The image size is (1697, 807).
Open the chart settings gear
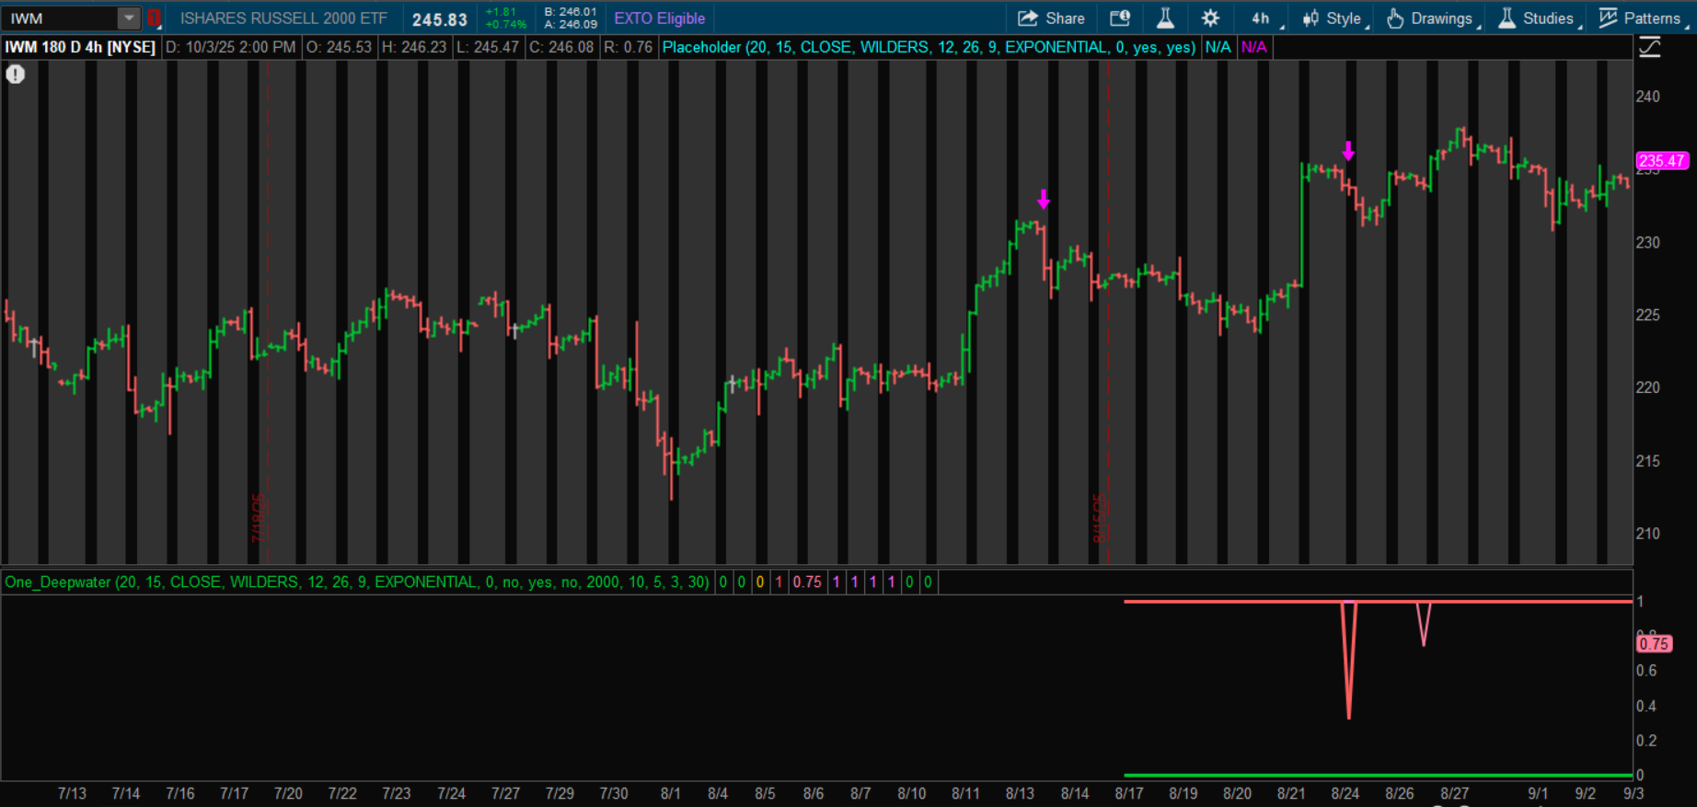pos(1210,18)
